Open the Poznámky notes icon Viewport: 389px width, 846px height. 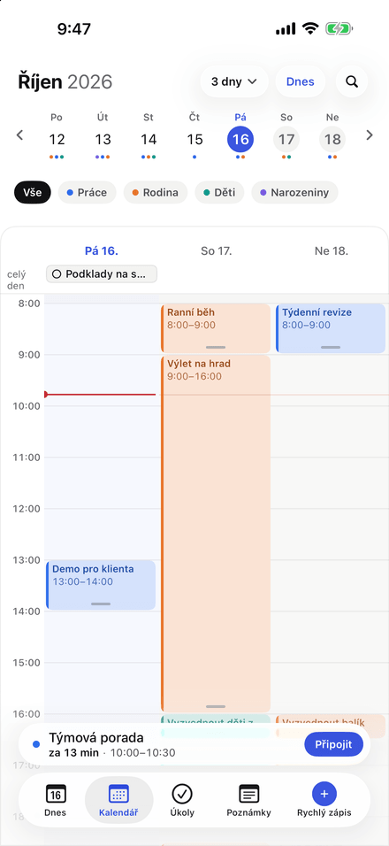tap(249, 794)
